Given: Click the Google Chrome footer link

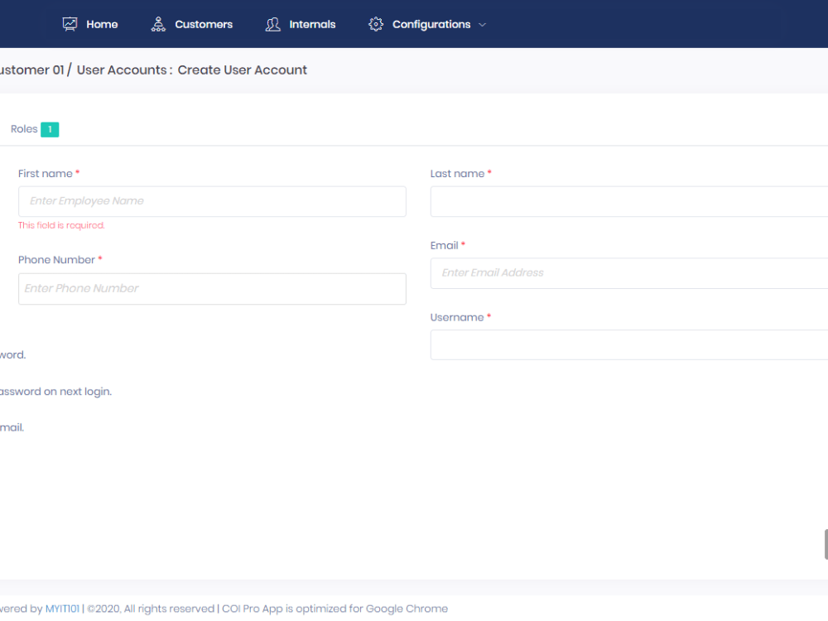Looking at the screenshot, I should [407, 608].
